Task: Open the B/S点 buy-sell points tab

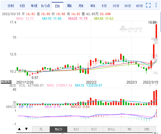Action: click(45, 6)
